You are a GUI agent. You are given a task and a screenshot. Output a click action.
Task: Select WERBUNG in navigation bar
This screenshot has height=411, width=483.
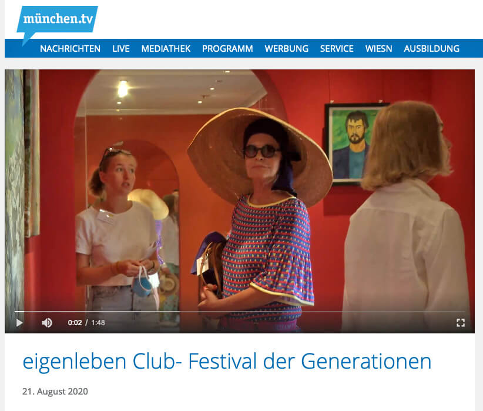287,48
